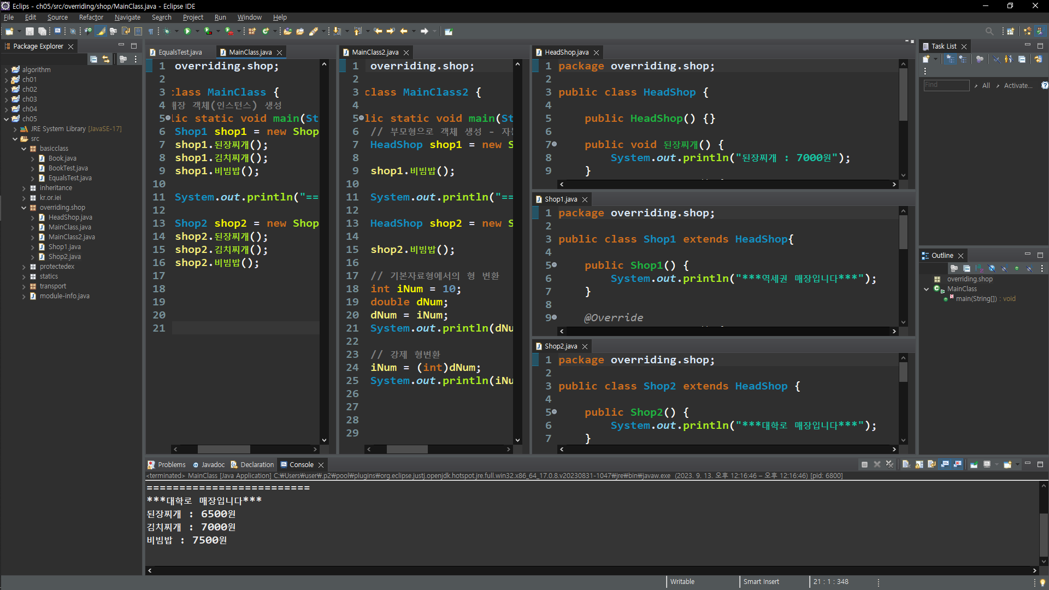Toggle Categorized view in Task List
Screen dimensions: 1049x590
[x=951, y=59]
